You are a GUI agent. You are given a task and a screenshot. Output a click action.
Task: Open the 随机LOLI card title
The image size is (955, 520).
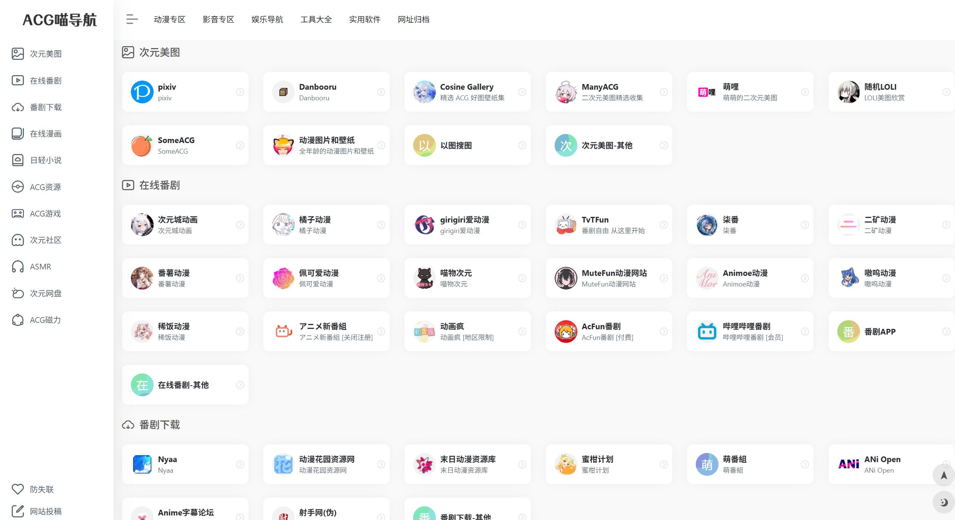[880, 87]
